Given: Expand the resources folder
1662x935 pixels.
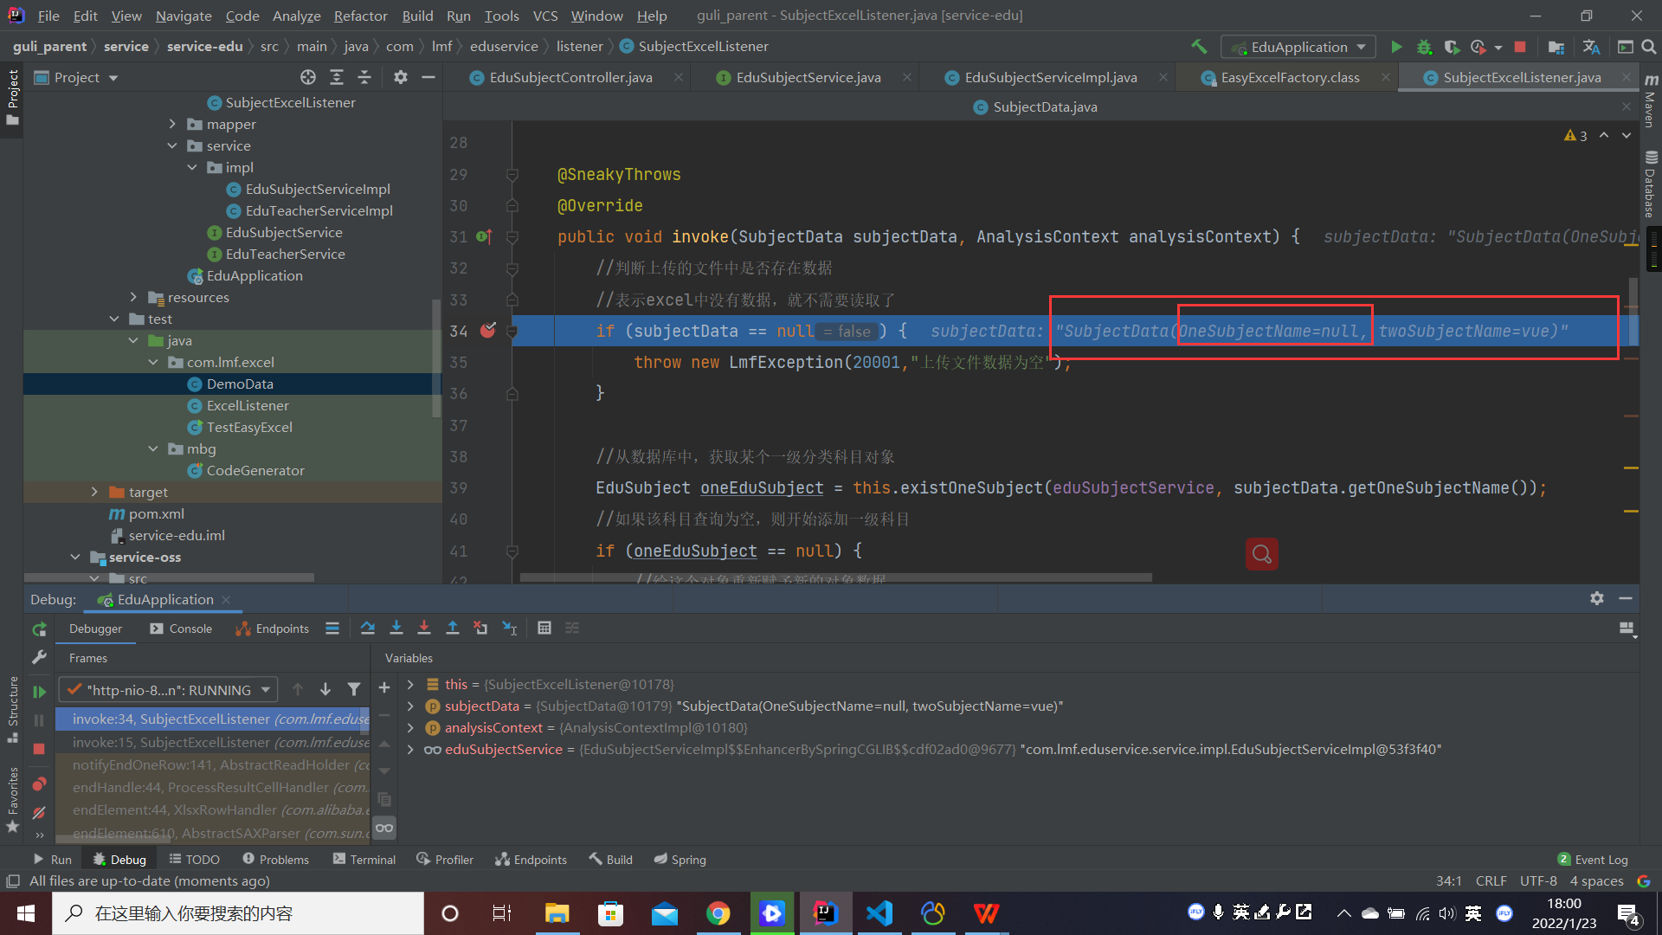Looking at the screenshot, I should tap(133, 298).
